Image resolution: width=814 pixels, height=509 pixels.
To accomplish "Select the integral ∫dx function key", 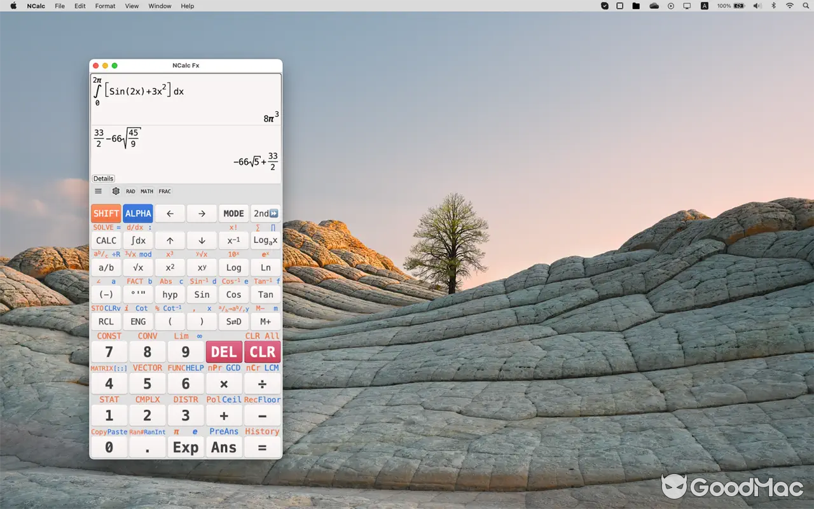I will [x=138, y=240].
